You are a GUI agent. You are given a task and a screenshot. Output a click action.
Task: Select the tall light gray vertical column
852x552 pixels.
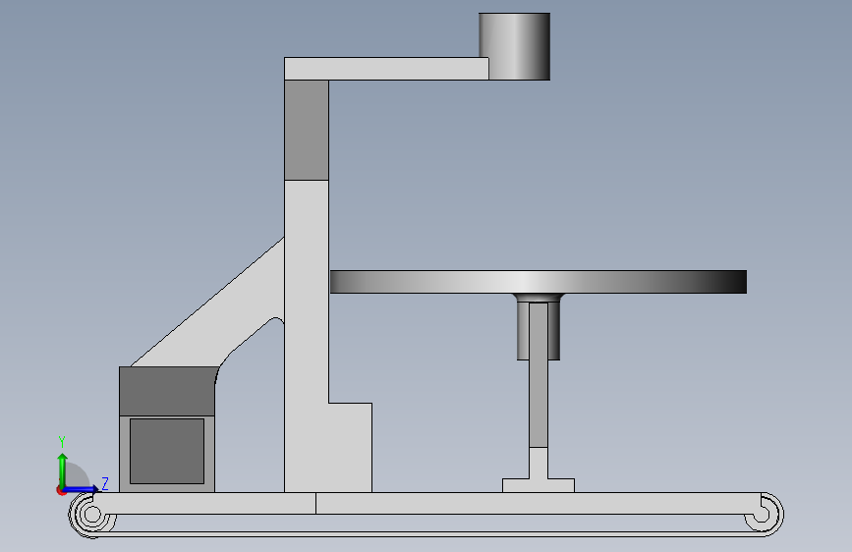click(307, 336)
